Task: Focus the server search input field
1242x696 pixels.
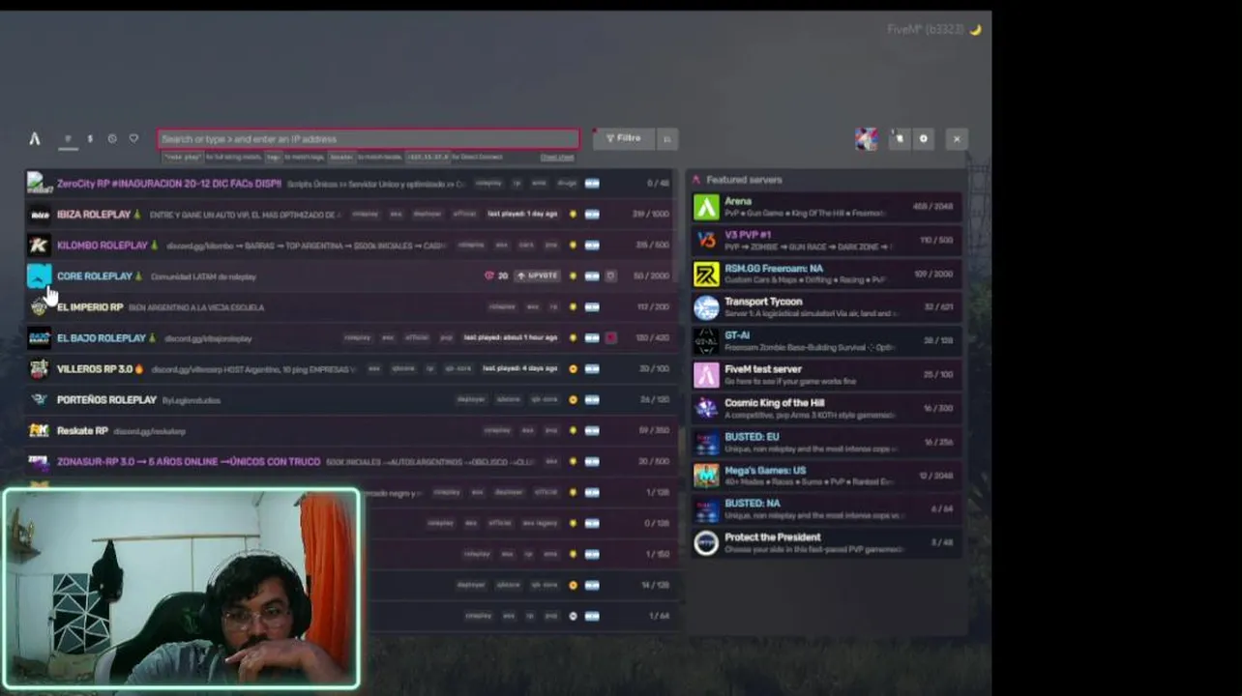Action: (369, 139)
